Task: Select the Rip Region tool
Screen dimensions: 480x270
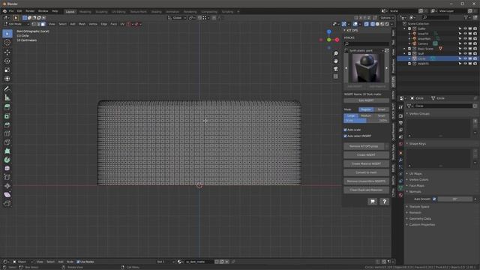Action: click(7, 203)
